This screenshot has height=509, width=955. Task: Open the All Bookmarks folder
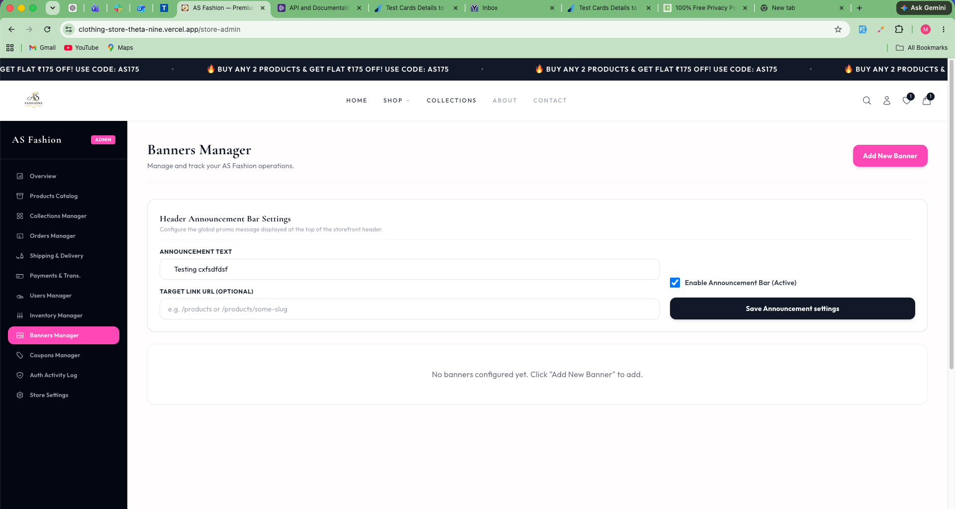tap(922, 48)
